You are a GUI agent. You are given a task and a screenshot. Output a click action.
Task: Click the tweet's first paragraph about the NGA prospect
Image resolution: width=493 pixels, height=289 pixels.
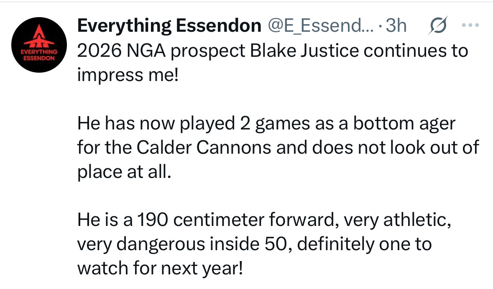pos(273,63)
